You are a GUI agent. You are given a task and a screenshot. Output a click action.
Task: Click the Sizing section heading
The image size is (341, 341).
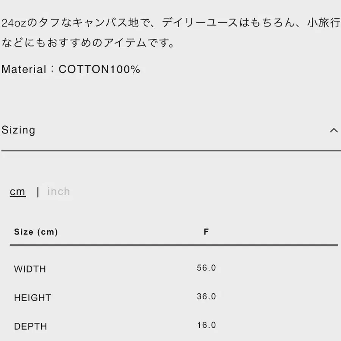coord(19,130)
